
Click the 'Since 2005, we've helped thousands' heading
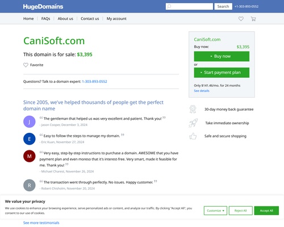[x=93, y=106]
